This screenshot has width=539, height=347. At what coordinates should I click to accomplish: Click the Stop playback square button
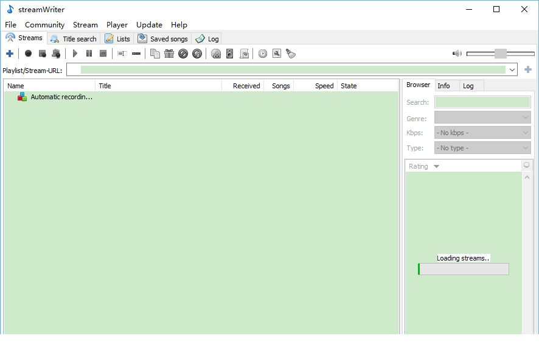pyautogui.click(x=103, y=54)
